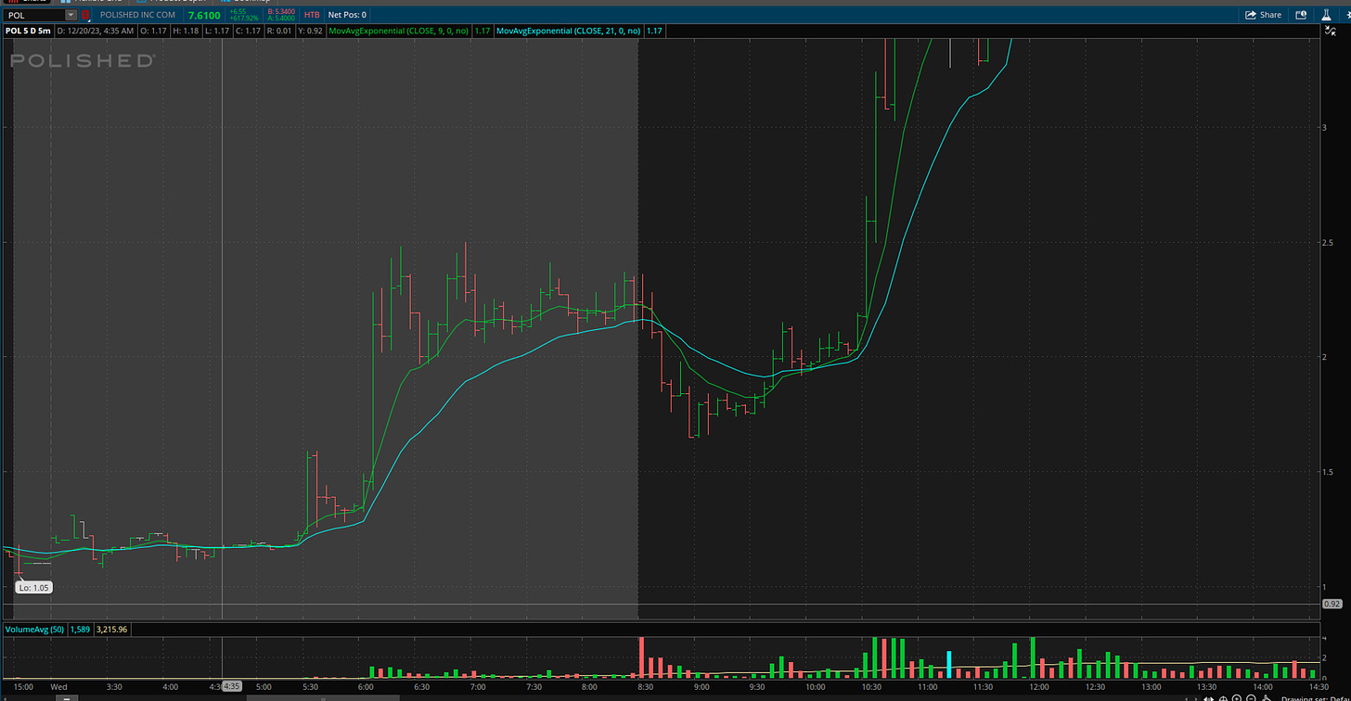This screenshot has width=1351, height=701.
Task: Click the POL symbol entry field
Action: (x=34, y=15)
